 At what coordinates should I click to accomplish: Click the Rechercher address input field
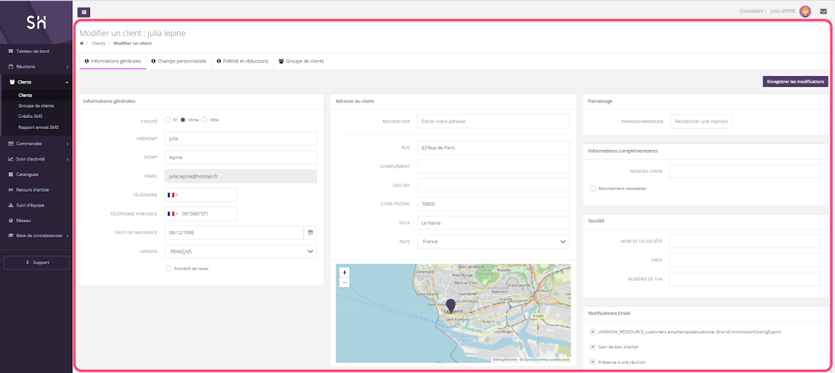point(493,121)
